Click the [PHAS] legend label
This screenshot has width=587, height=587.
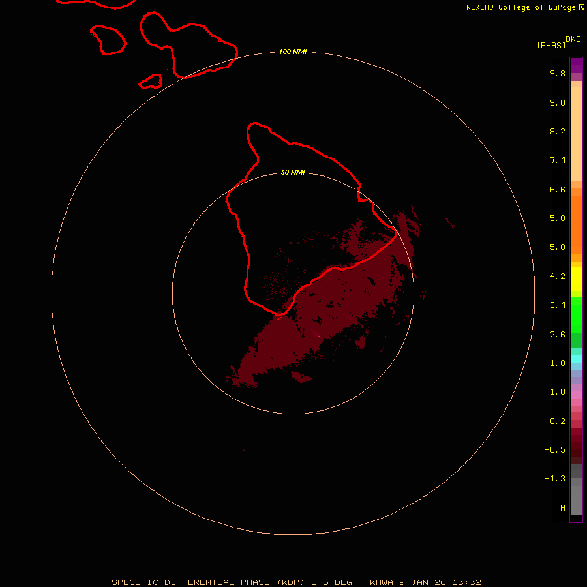click(551, 45)
